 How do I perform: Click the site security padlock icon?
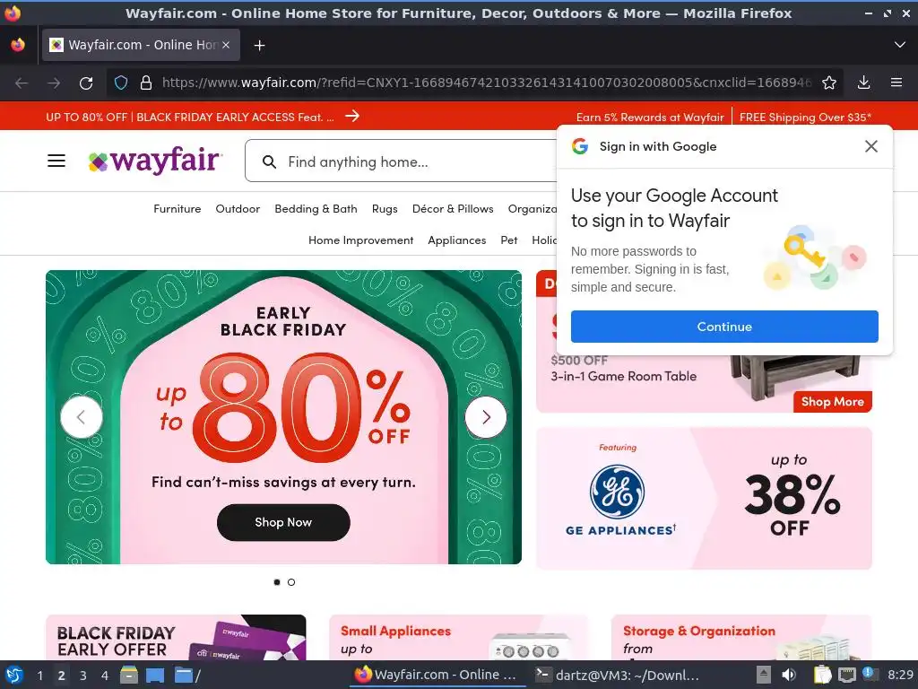(146, 83)
